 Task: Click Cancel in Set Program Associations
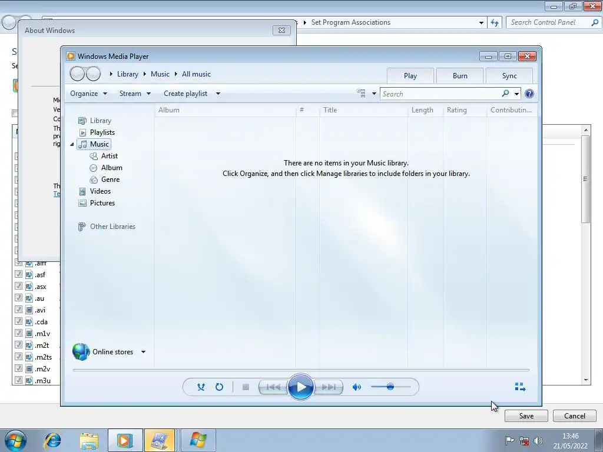click(x=575, y=416)
